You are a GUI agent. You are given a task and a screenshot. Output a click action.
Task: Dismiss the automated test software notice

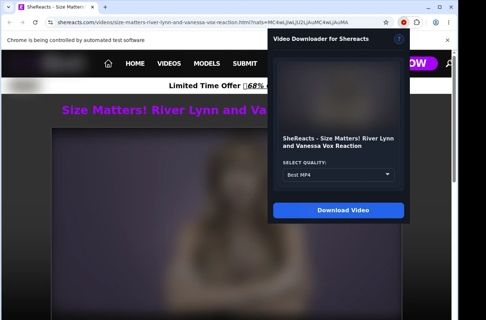point(448,40)
